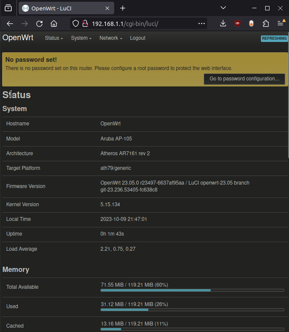
Task: Open the list all tabs chevron
Action: 223,8
